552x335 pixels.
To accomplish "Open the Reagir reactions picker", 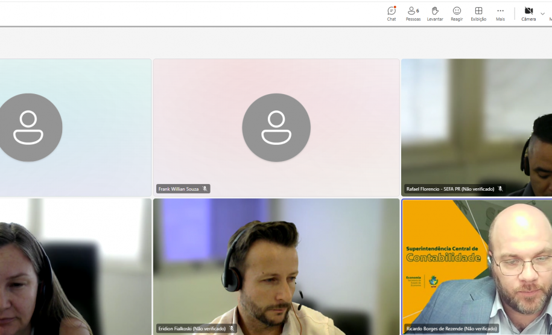I will (457, 13).
